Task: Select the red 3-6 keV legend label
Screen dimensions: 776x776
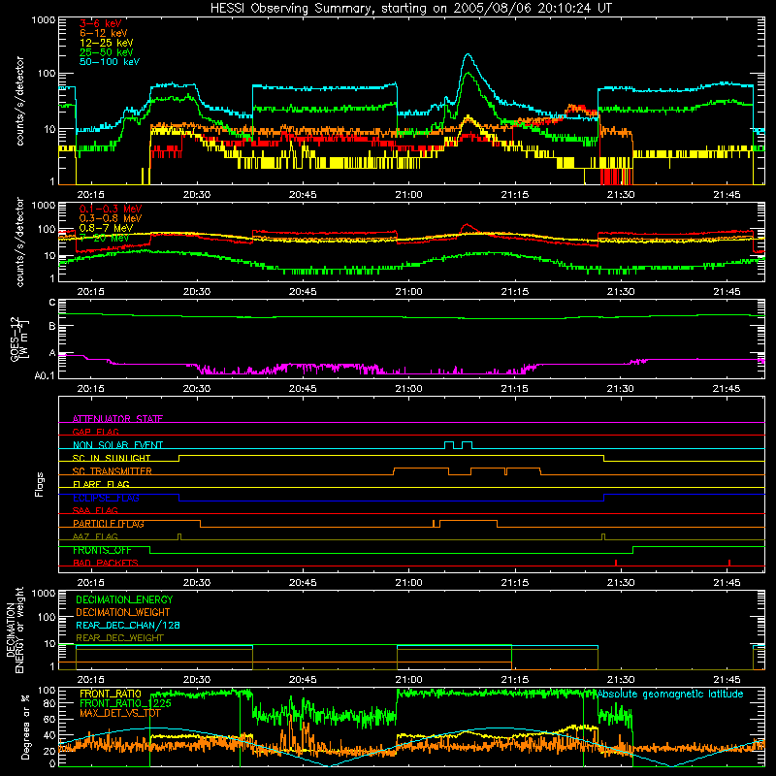Action: [x=100, y=23]
